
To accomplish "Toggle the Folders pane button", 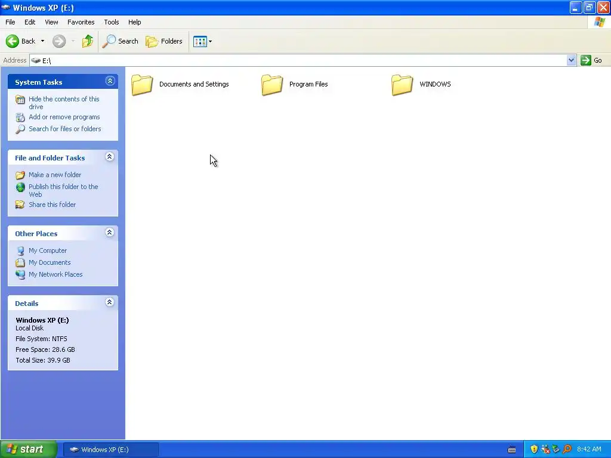I will [x=164, y=41].
